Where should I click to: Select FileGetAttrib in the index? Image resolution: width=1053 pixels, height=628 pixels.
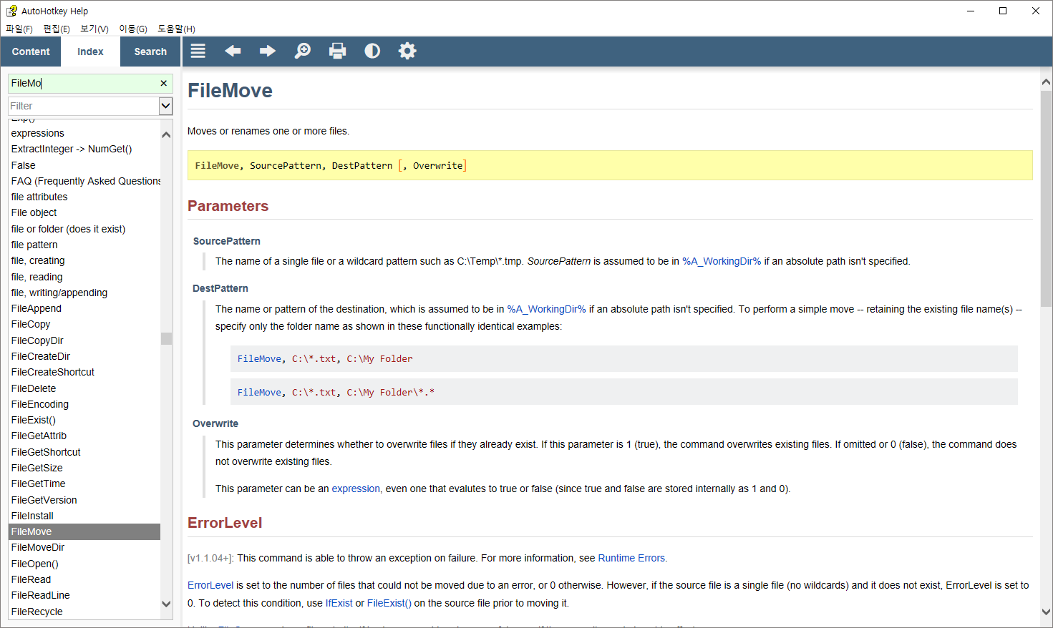pyautogui.click(x=84, y=436)
